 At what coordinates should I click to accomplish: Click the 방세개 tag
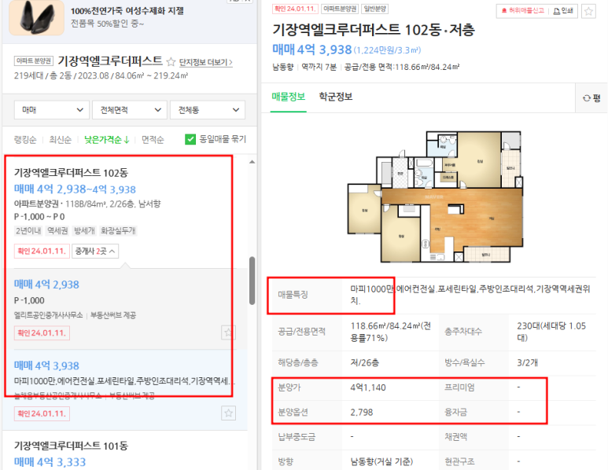click(84, 231)
